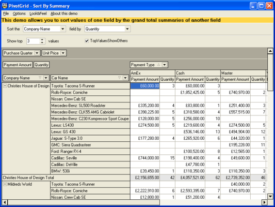Click the horizontal scrollbar right arrow
The height and width of the screenshot is (207, 275).
point(264,202)
